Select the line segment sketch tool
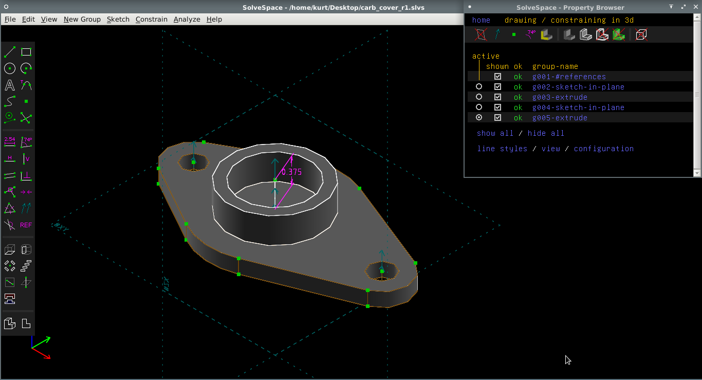Viewport: 702px width, 380px height. [x=10, y=52]
